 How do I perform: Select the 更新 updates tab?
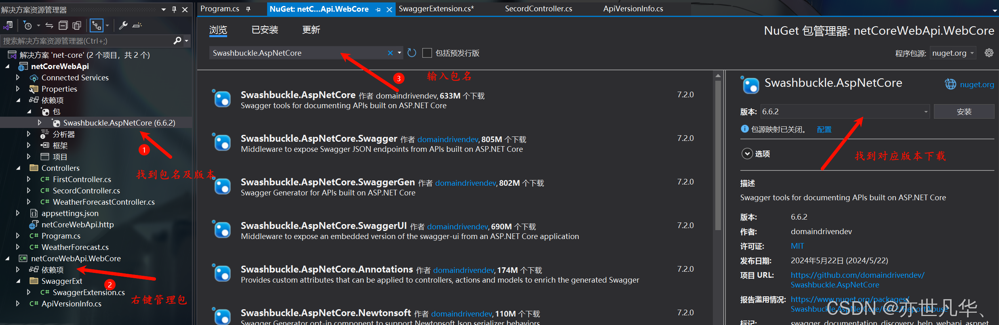[x=311, y=30]
